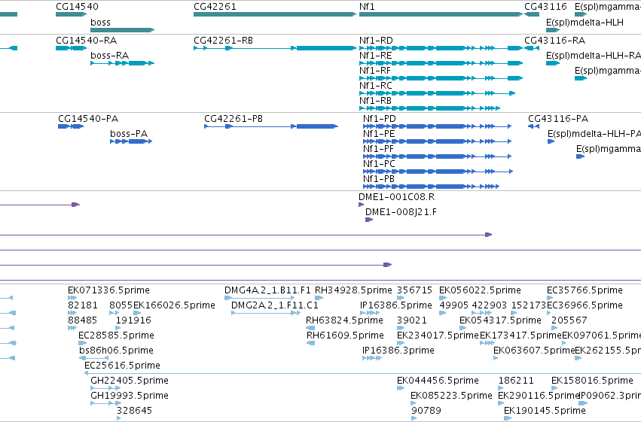
Task: Select EST EK071336.5prime
Action: (x=108, y=290)
